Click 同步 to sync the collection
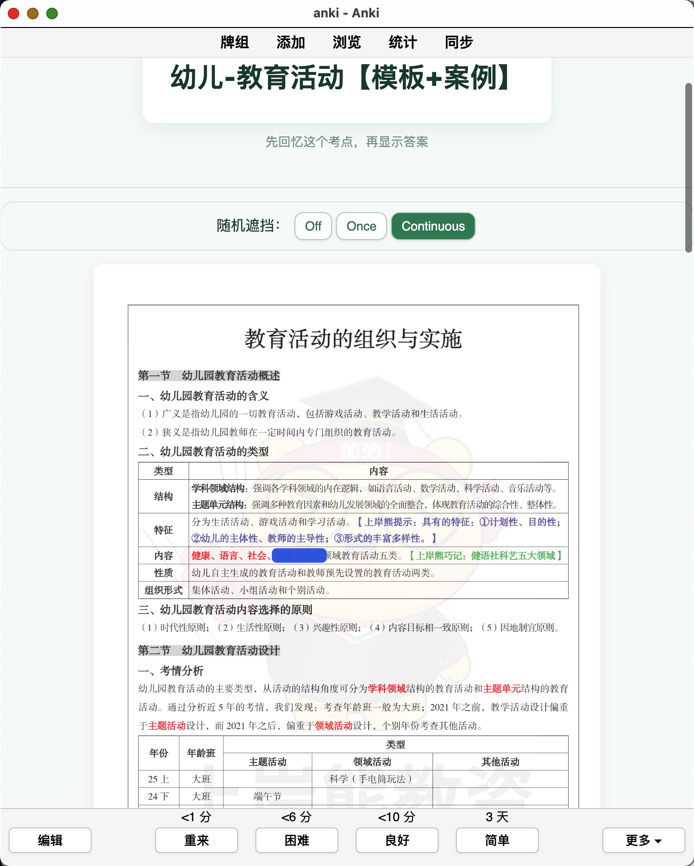 point(459,42)
